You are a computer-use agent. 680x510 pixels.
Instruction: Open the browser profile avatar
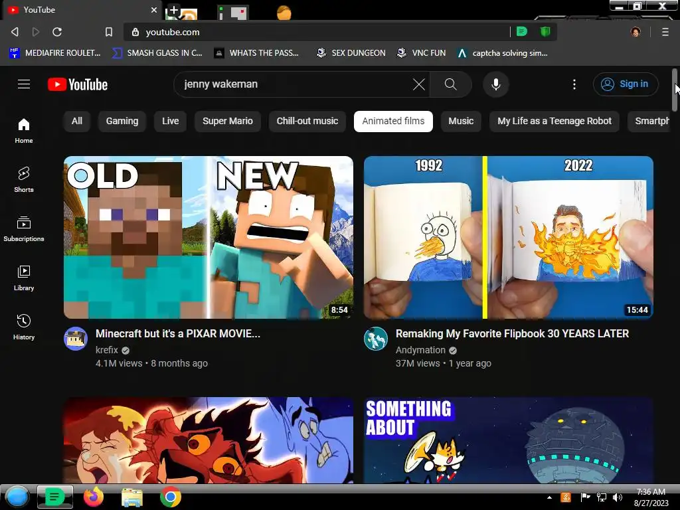pyautogui.click(x=636, y=32)
